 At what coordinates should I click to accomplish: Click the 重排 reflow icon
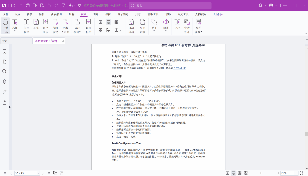click(x=36, y=24)
